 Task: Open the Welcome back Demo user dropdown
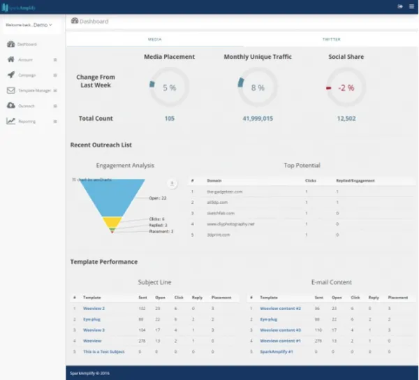pos(29,25)
